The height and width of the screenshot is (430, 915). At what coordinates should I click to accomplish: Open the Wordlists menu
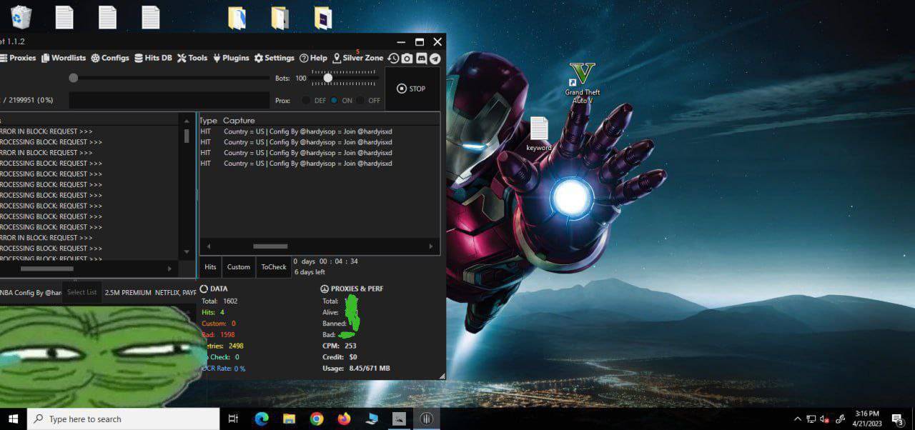click(64, 58)
